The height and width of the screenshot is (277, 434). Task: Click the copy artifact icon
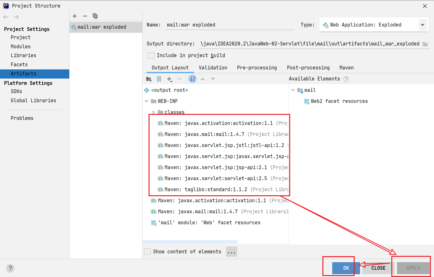95,16
